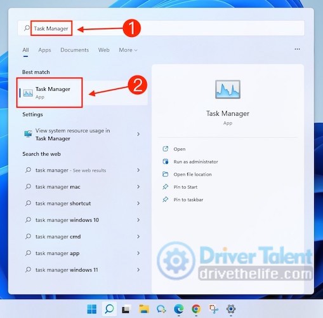Open the three-dot options menu

pyautogui.click(x=297, y=49)
